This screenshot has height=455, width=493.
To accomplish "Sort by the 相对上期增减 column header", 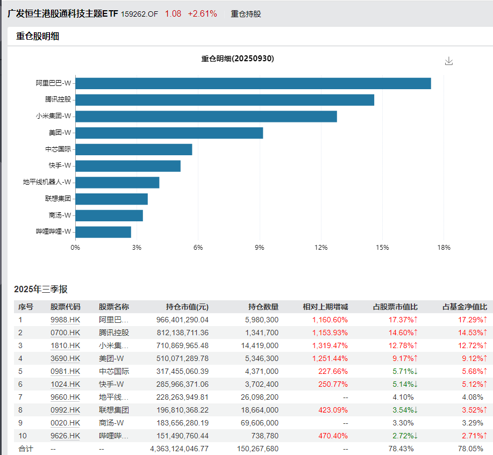I will click(x=325, y=307).
